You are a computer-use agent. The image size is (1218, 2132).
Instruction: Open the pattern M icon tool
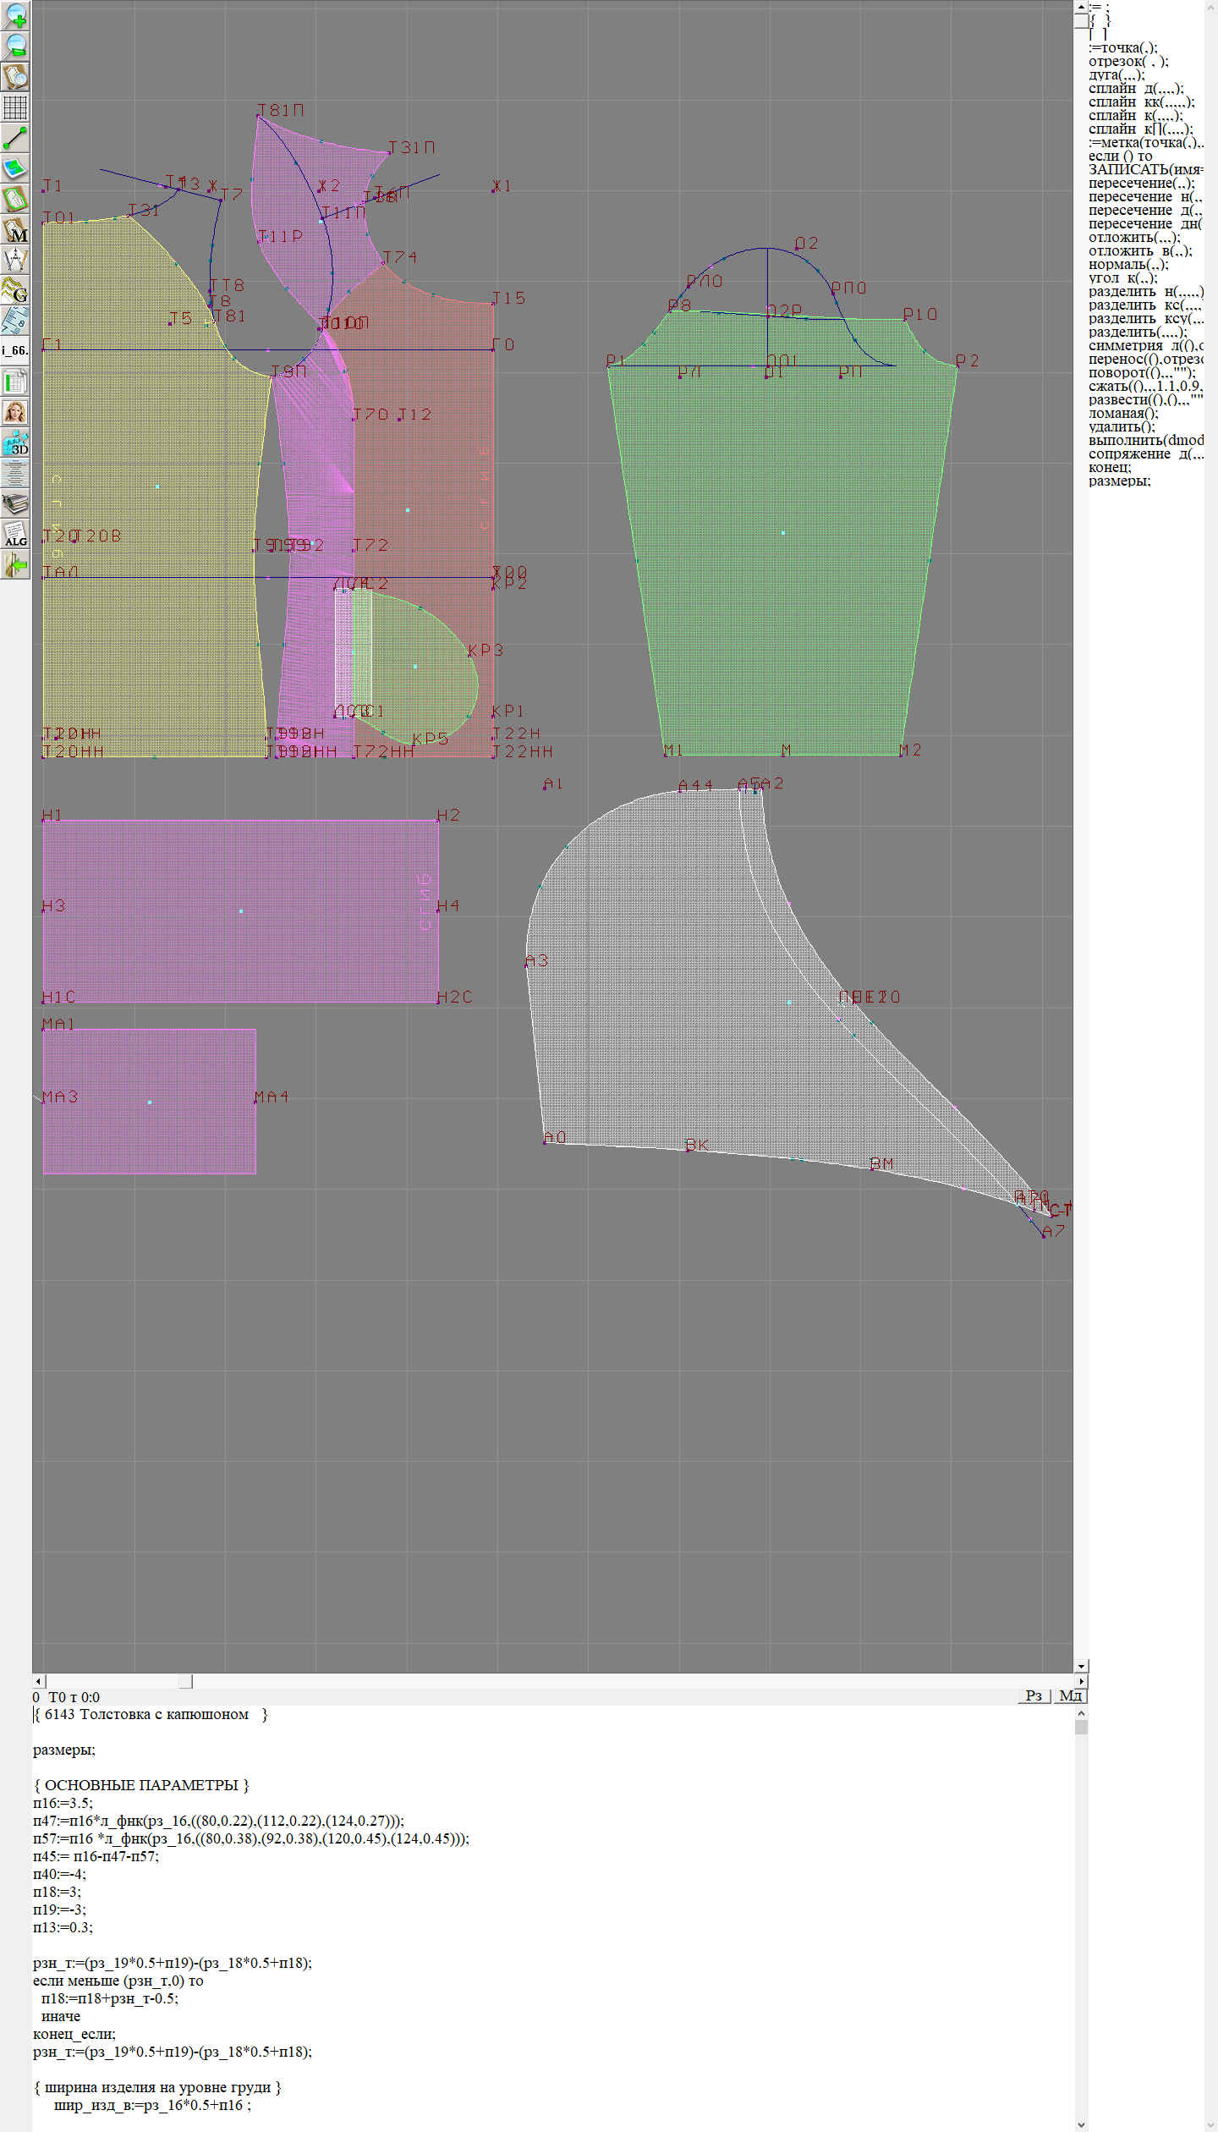(15, 230)
